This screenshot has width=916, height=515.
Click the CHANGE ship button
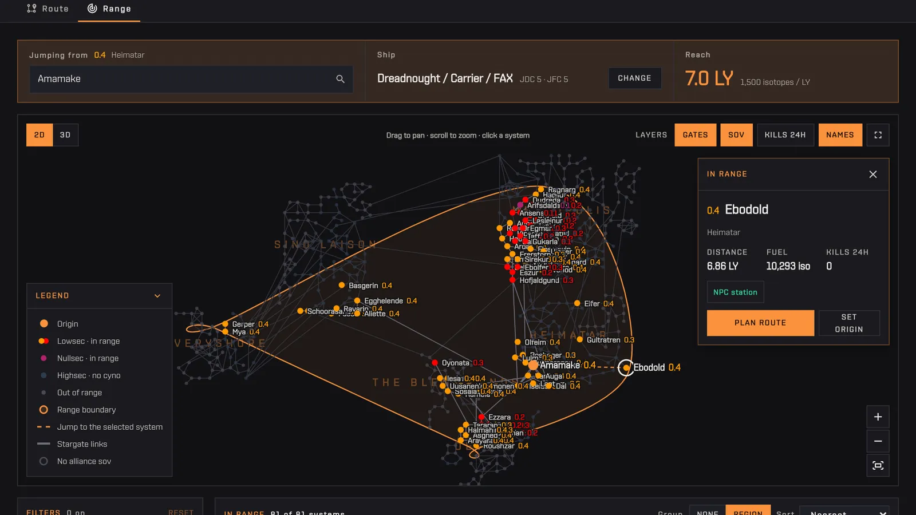tap(634, 78)
